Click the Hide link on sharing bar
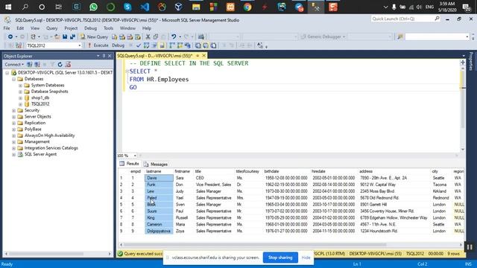 point(306,258)
